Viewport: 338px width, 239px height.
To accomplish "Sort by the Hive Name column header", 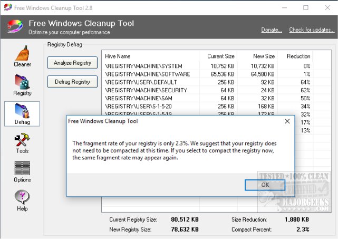I will (x=150, y=56).
